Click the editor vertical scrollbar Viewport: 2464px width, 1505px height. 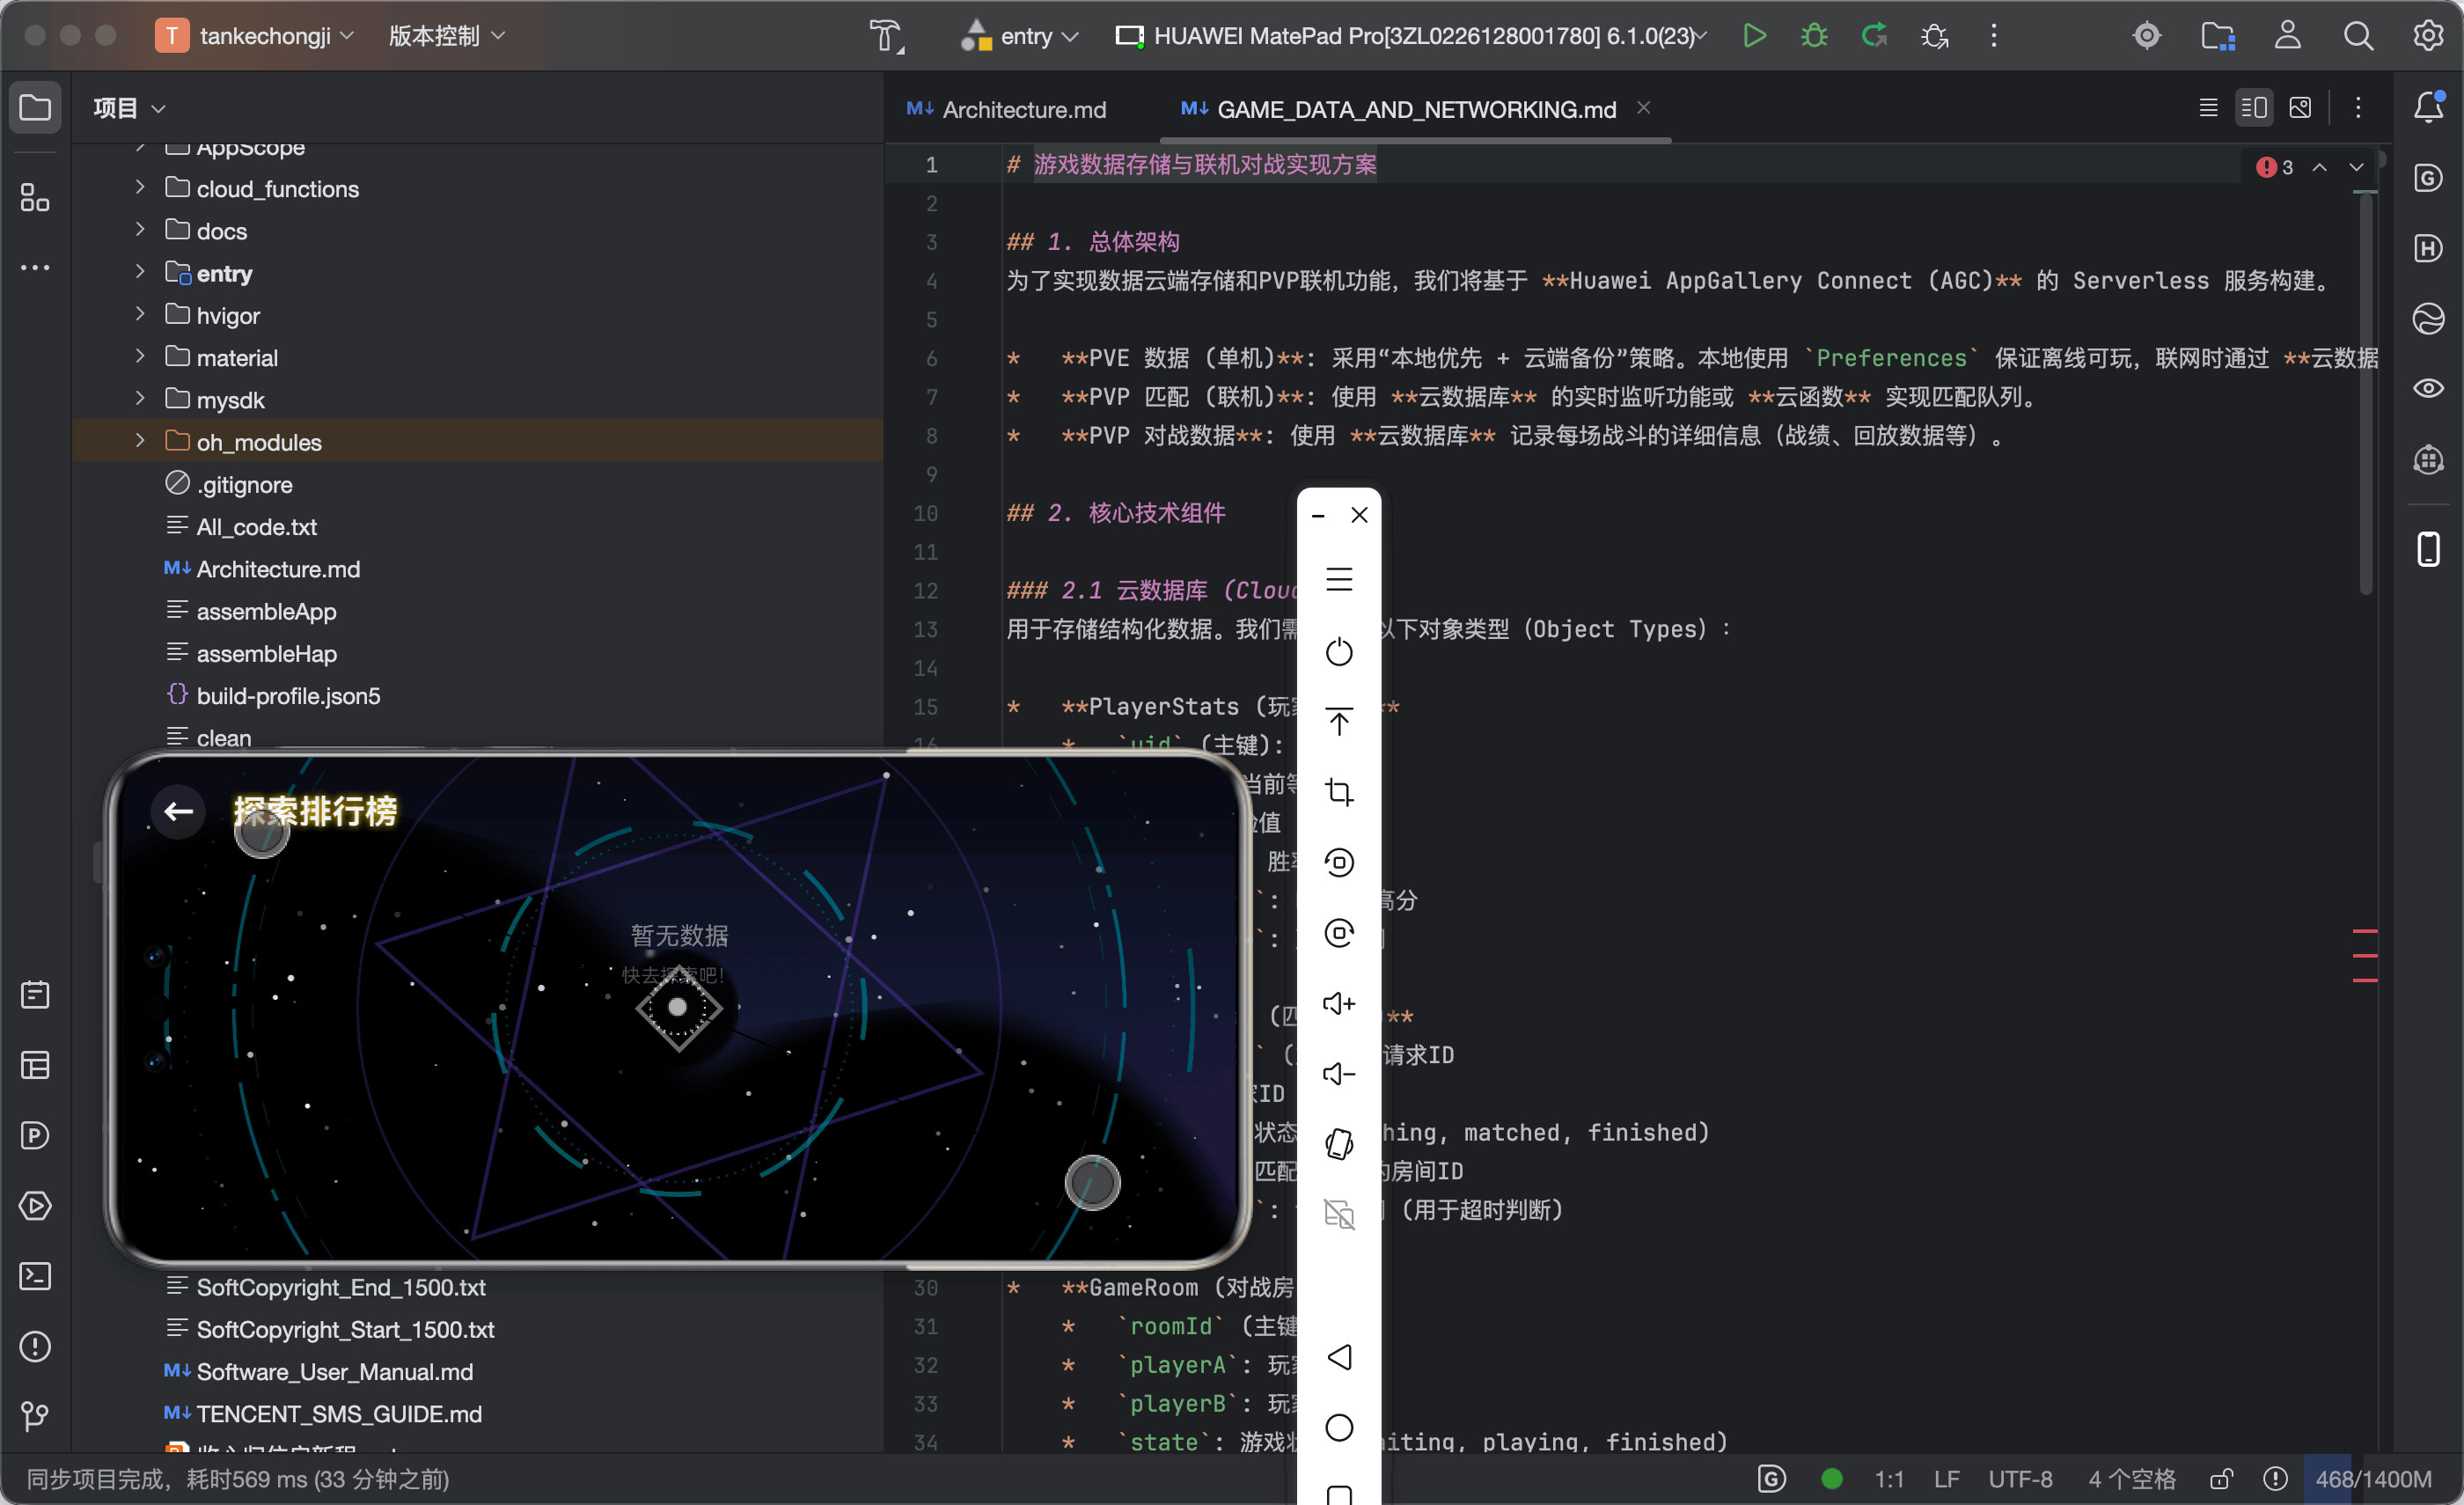(2365, 395)
